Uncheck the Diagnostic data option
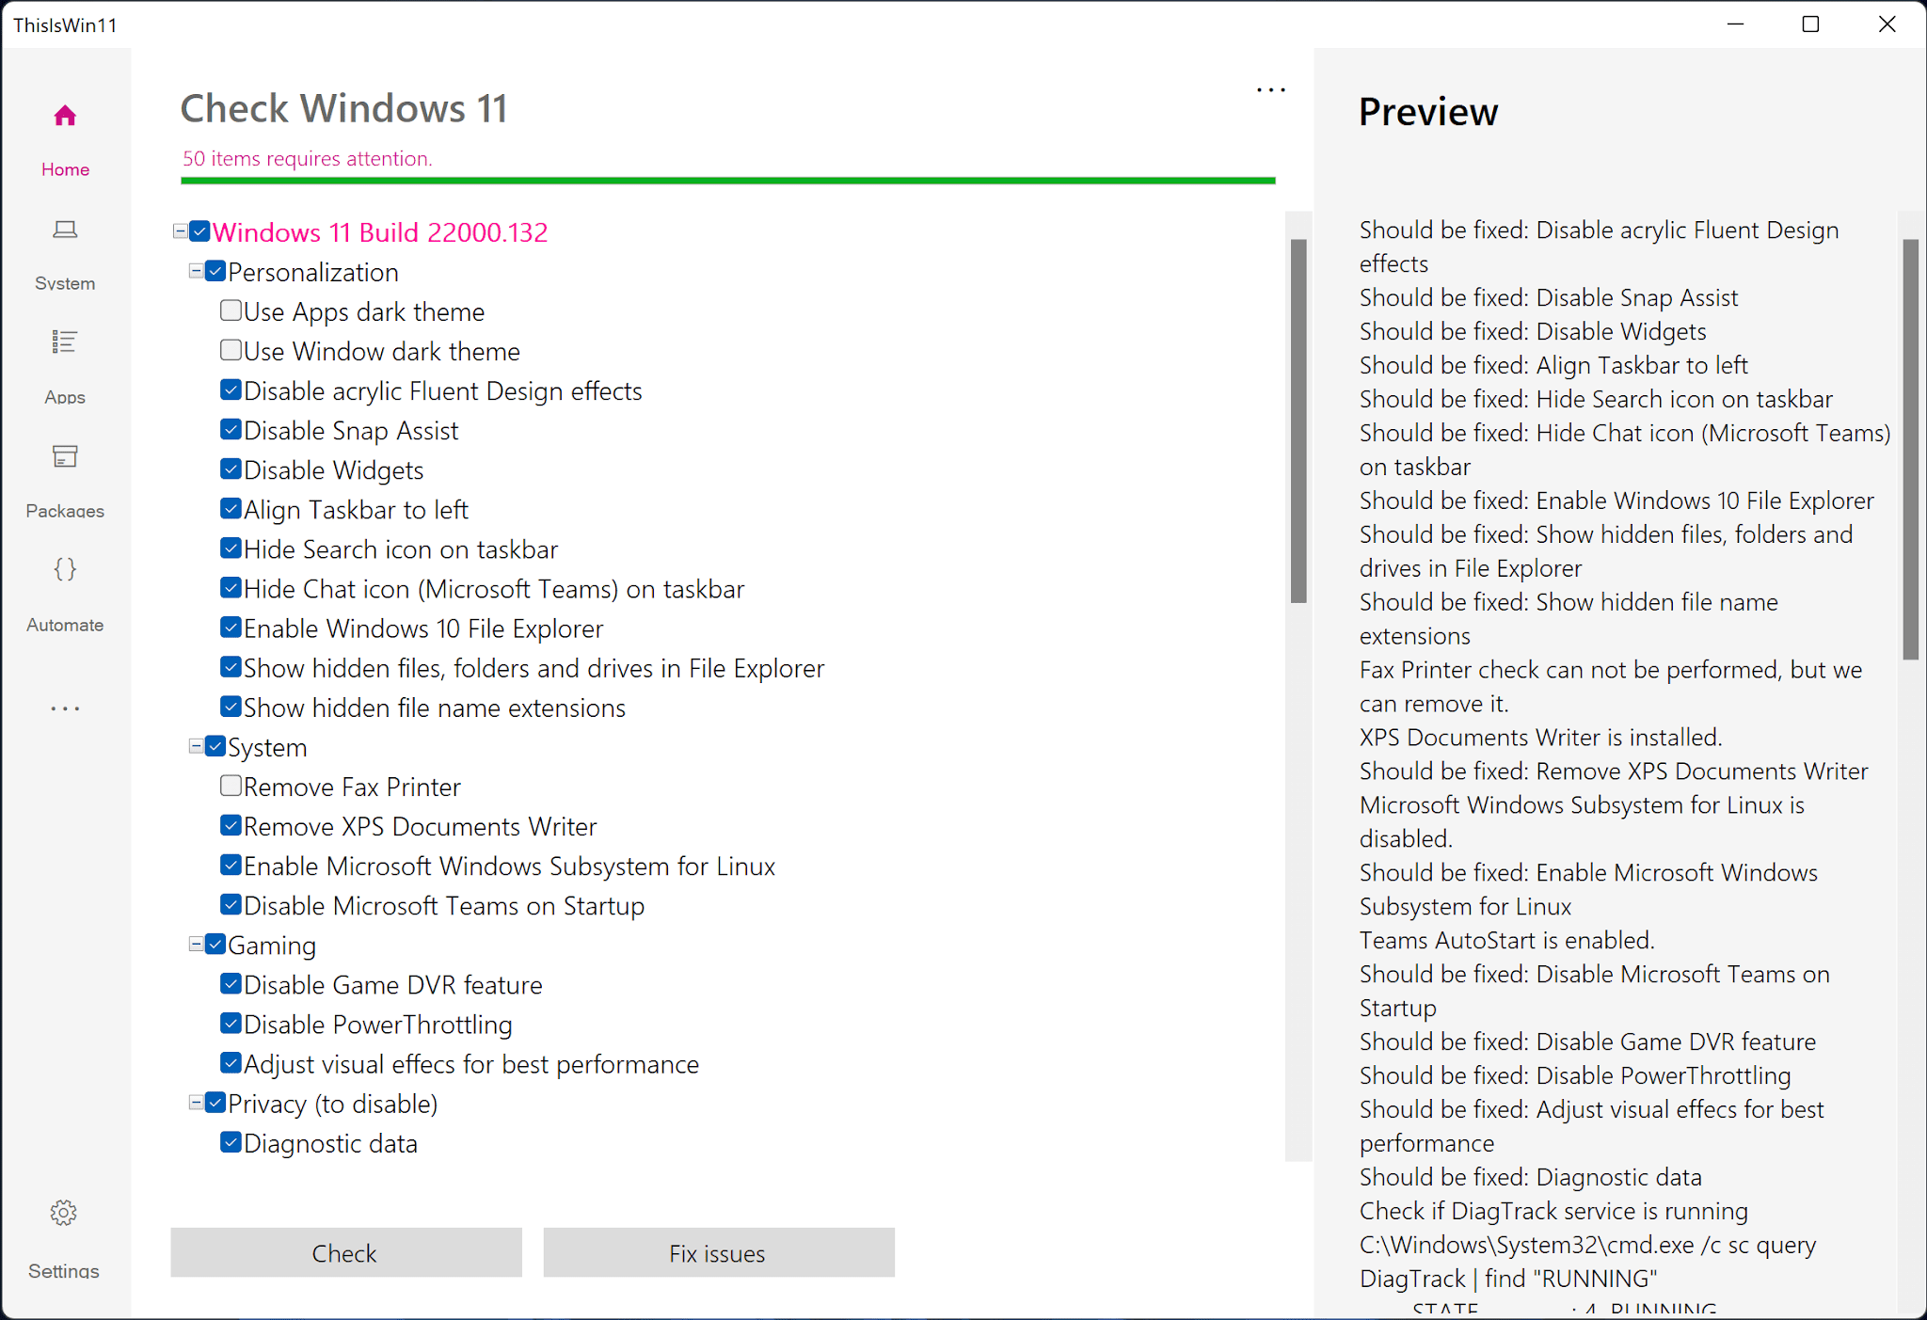 pyautogui.click(x=231, y=1141)
